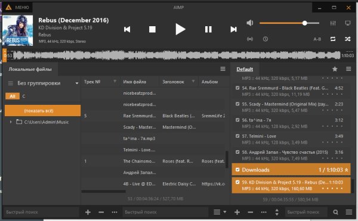Image resolution: width=358 pixels, height=221 pixels.
Task: Open bottom-right playlist menu icon
Action: (x=349, y=212)
